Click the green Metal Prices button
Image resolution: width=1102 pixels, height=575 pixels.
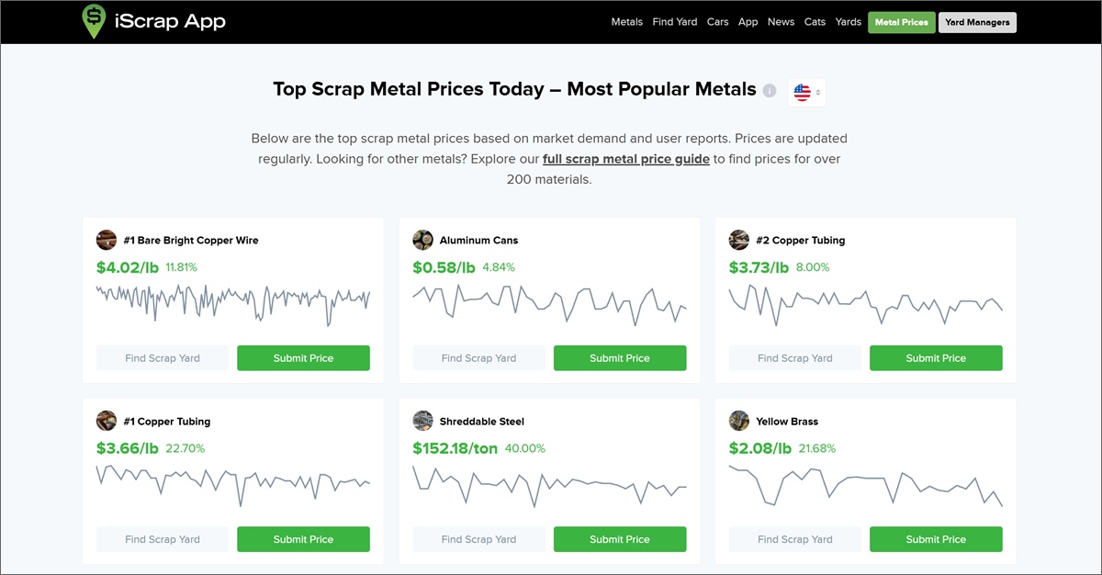pyautogui.click(x=901, y=21)
